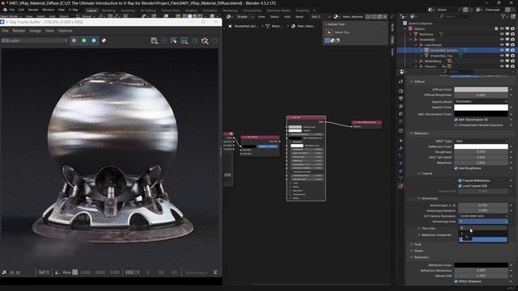Toggle red channel in V-Ray Frame Buffer

click(x=74, y=40)
